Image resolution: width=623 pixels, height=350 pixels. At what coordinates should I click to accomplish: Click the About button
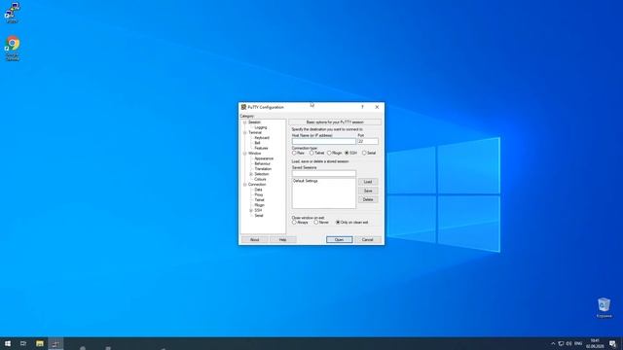[255, 240]
